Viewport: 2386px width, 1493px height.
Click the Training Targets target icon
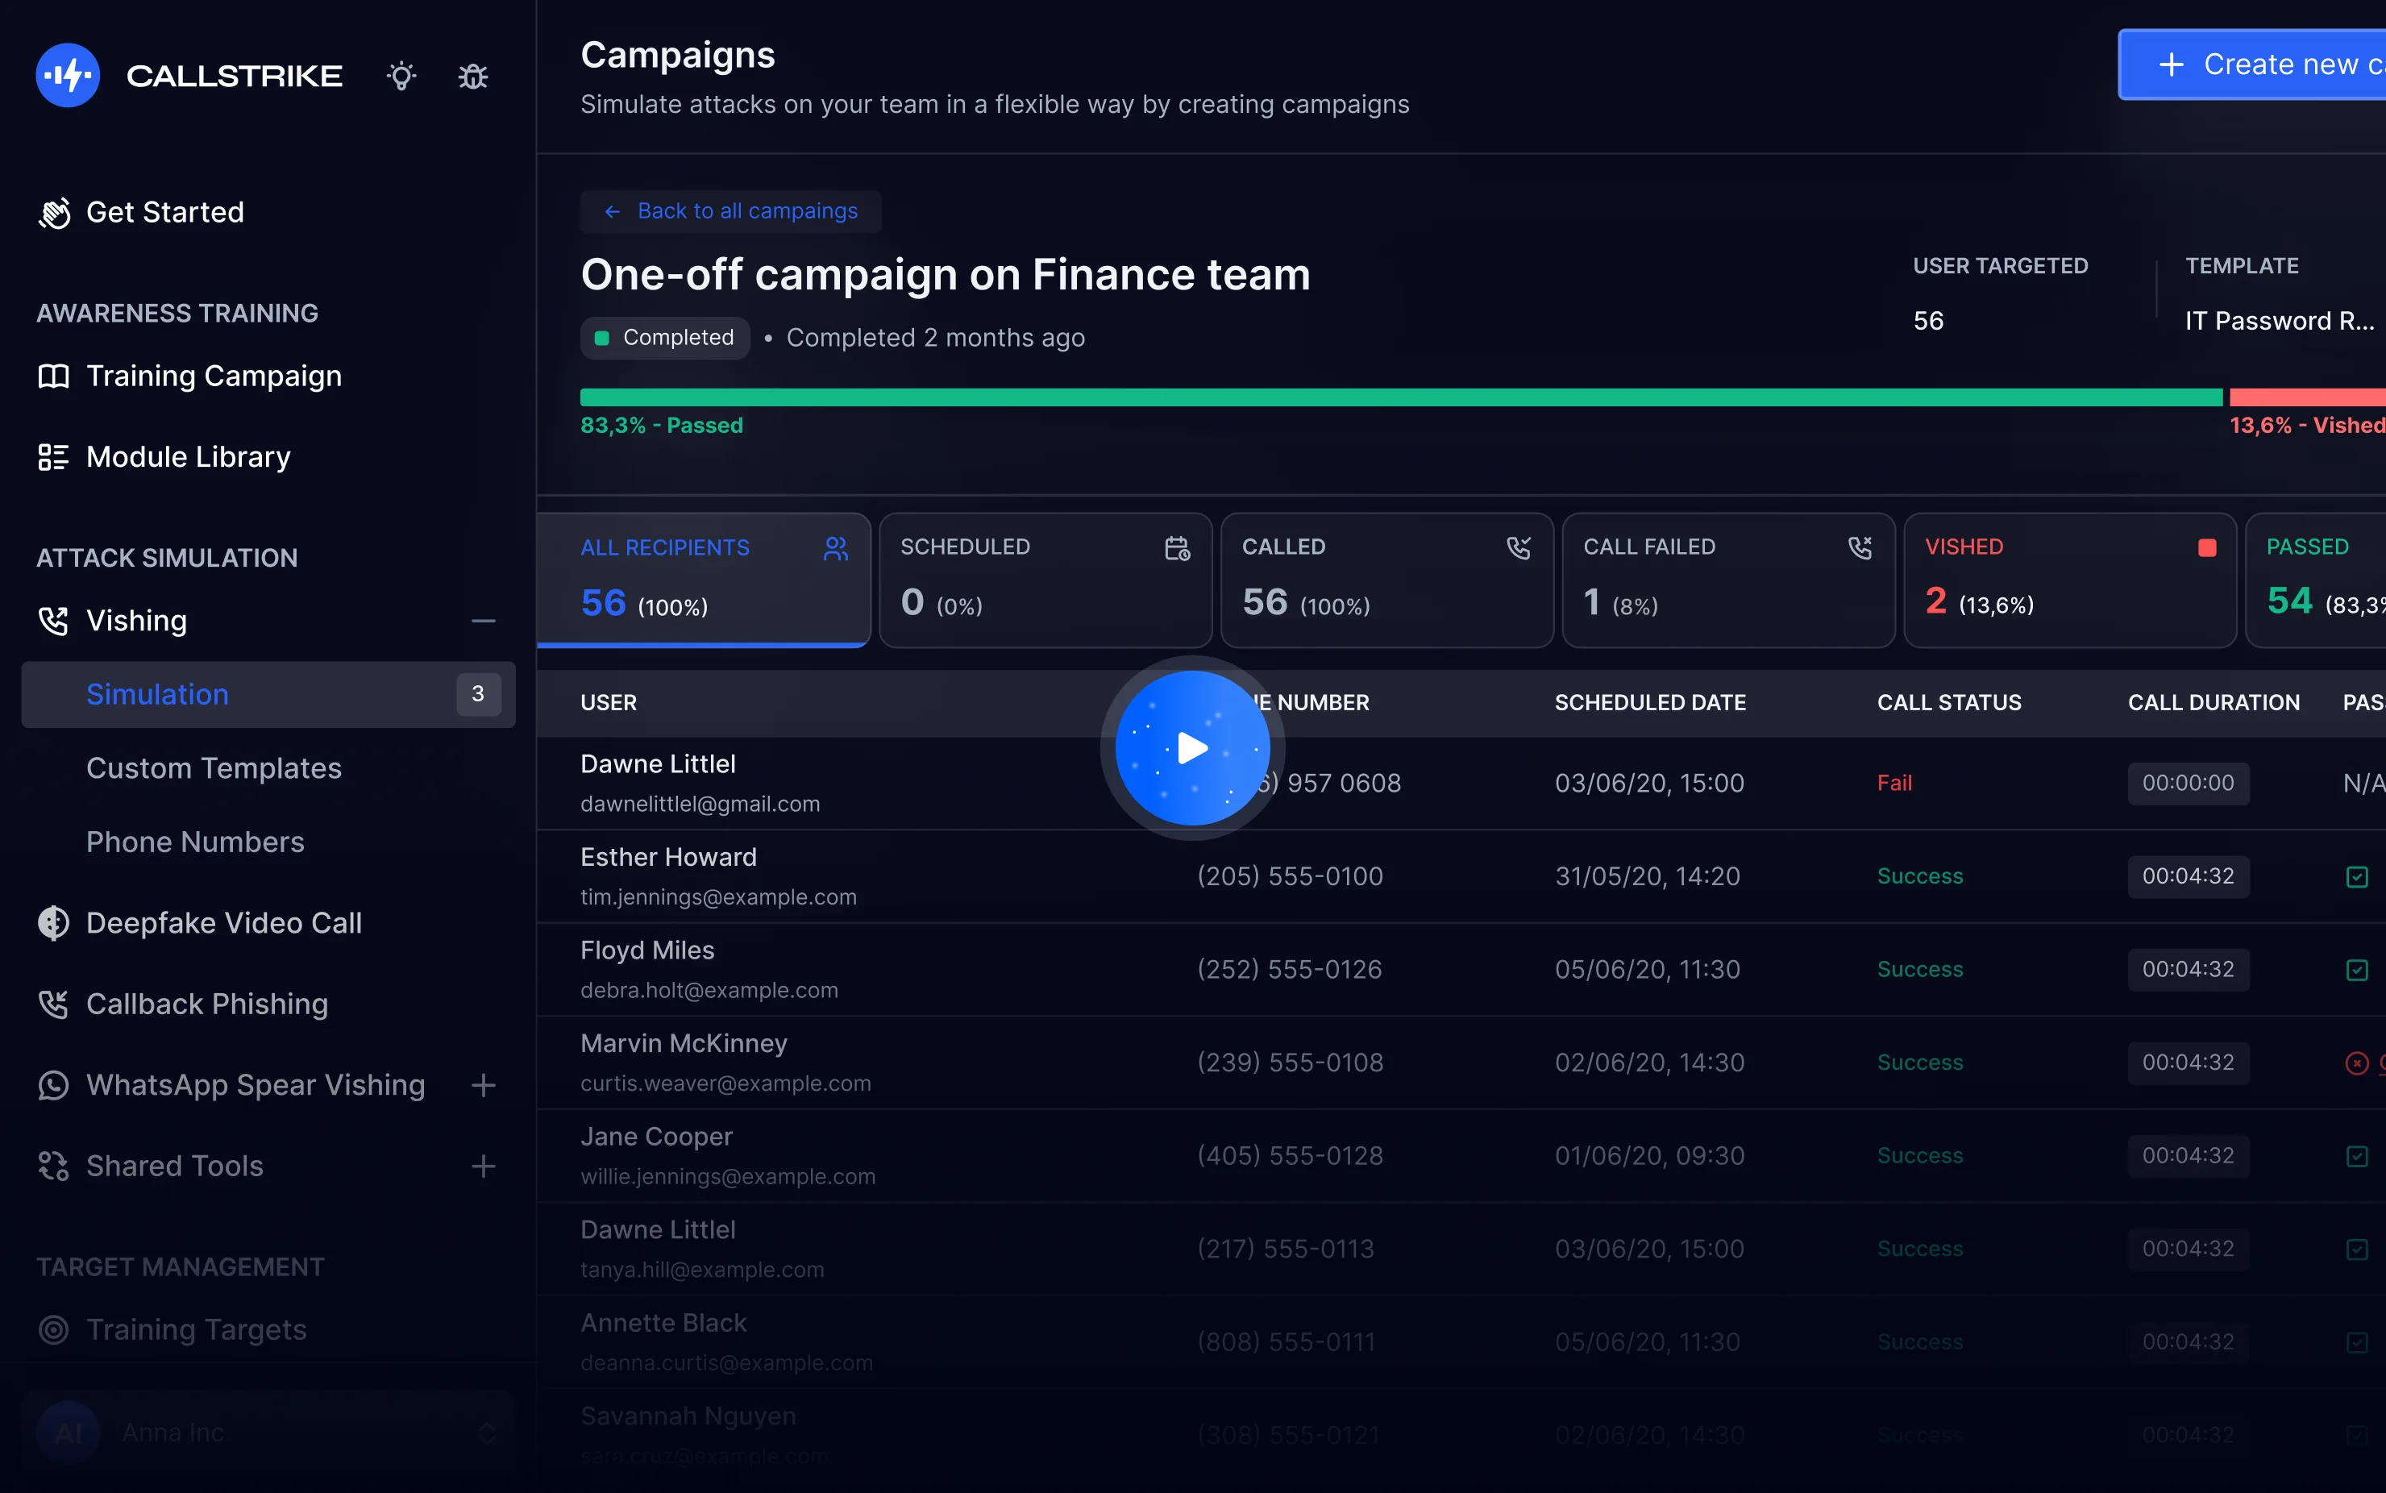(52, 1329)
